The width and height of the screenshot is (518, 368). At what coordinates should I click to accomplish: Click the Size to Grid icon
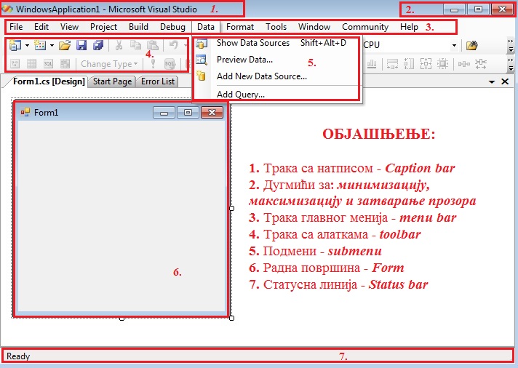[442, 64]
